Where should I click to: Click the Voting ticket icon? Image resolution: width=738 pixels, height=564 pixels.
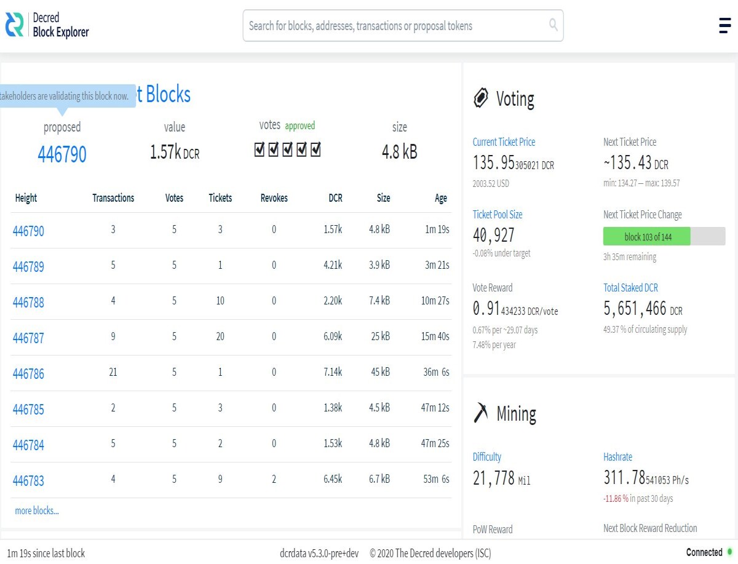481,98
